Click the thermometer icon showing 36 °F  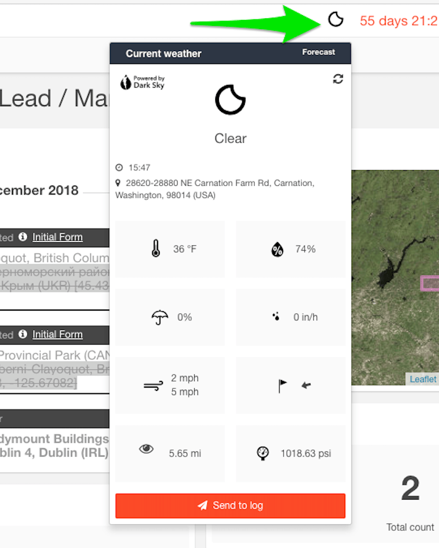coord(155,249)
